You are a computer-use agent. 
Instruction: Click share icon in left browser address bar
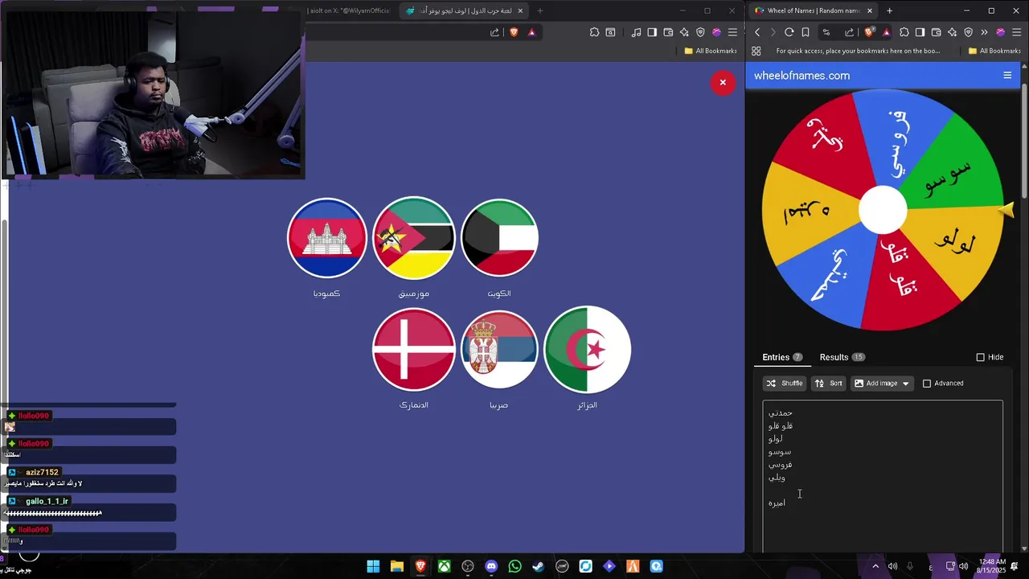point(494,32)
